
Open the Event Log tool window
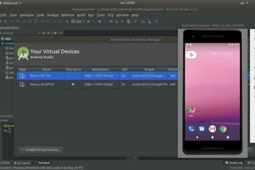tap(234, 163)
